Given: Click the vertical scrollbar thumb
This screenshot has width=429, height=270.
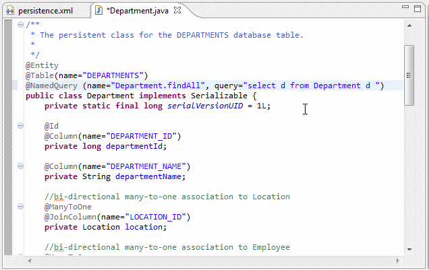Looking at the screenshot, I should [409, 75].
